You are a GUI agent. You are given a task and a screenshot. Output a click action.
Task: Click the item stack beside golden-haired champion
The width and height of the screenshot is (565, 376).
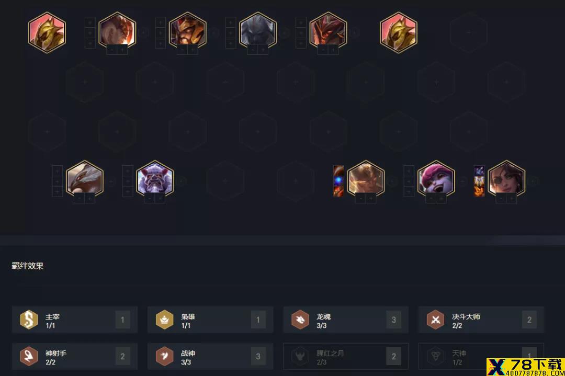coord(338,181)
